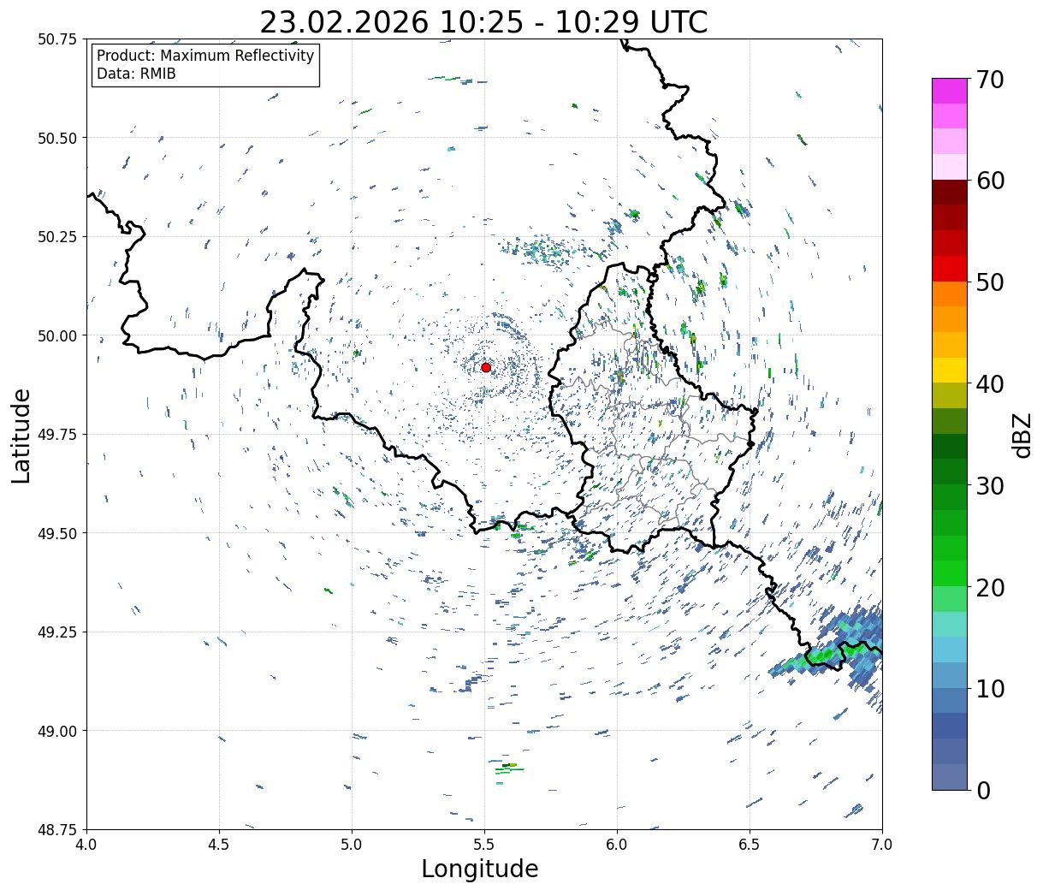Click the yellow colorbar segment above 40
Viewport: 1043px width, 890px height.
pos(950,371)
